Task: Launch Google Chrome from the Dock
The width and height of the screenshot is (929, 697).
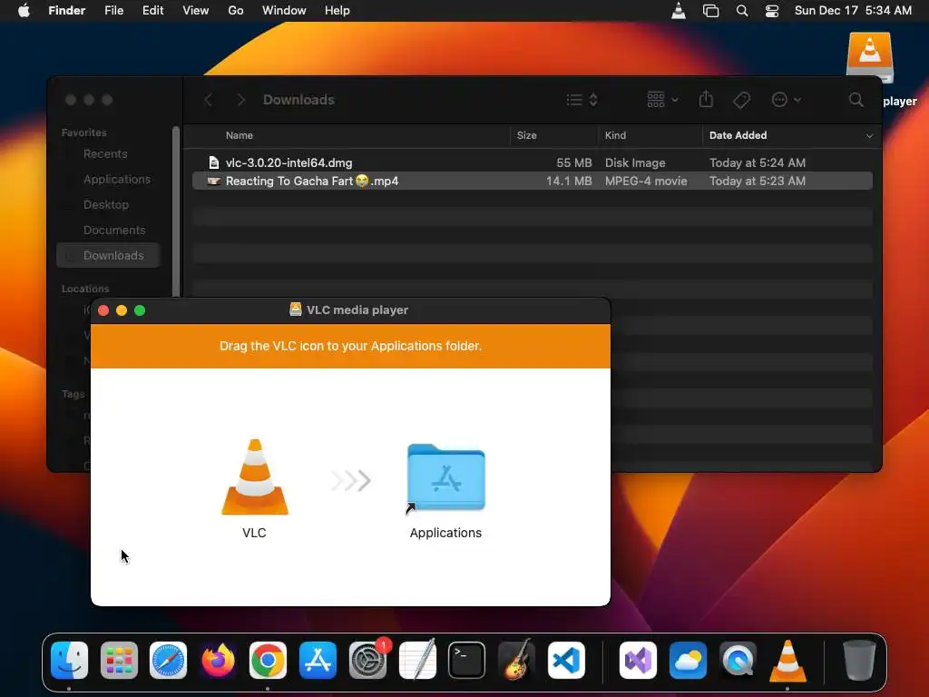Action: pyautogui.click(x=268, y=660)
